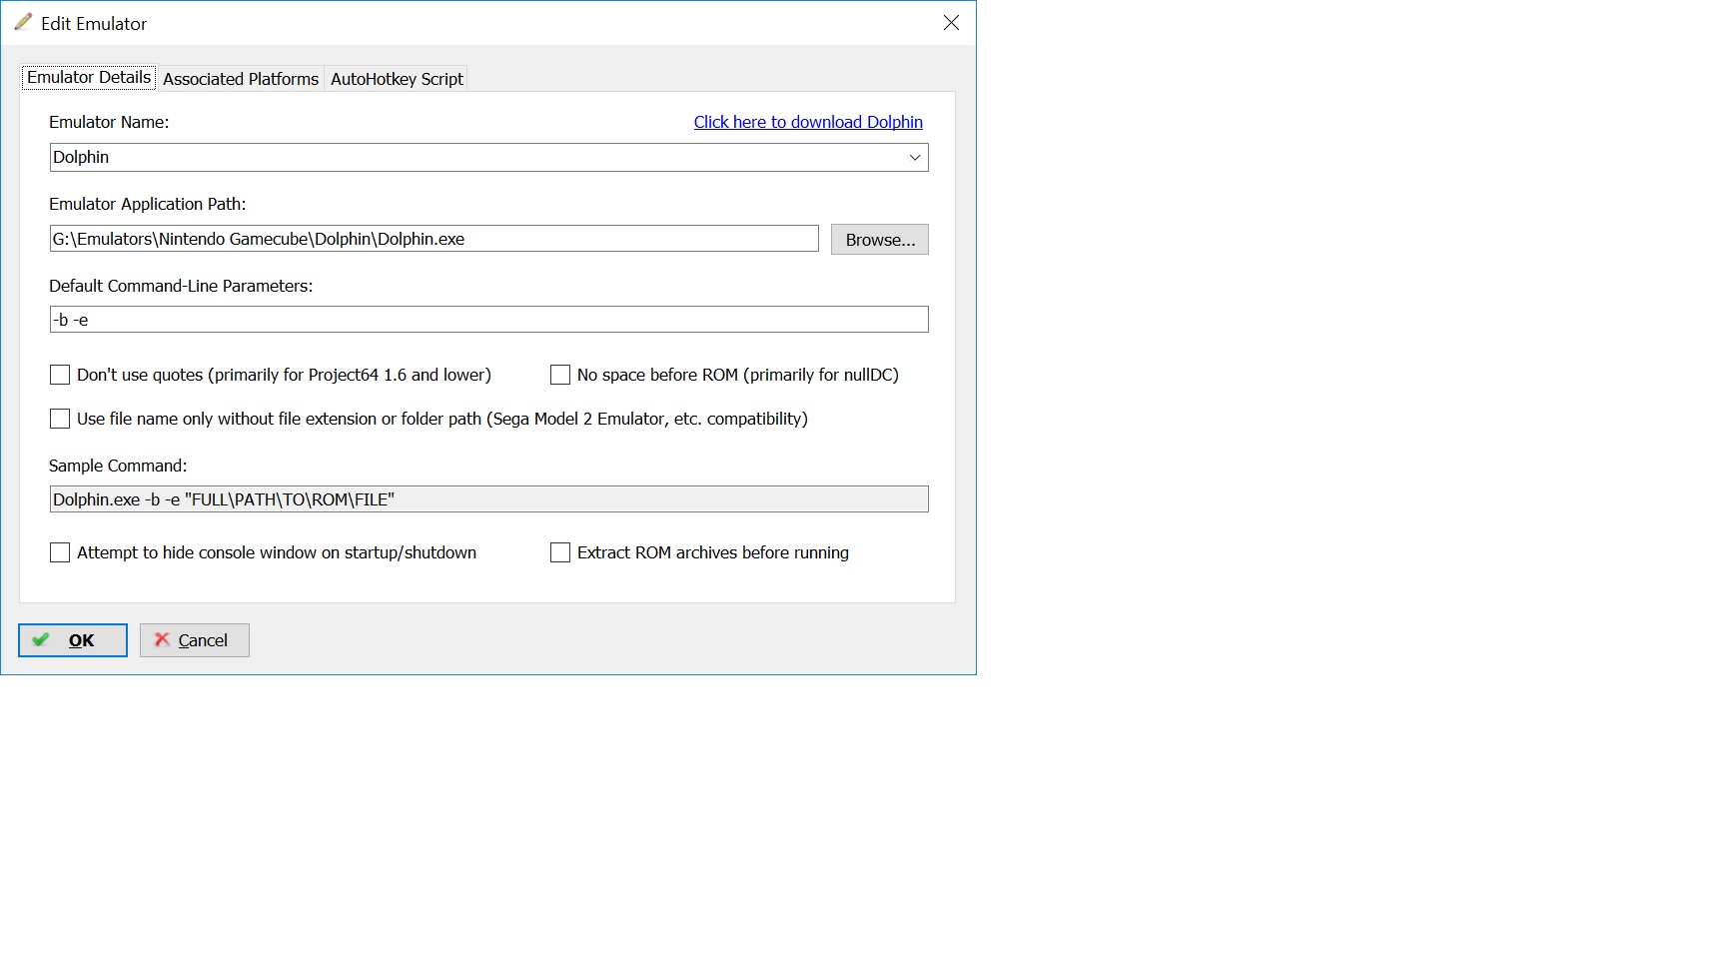Click the Emulator Application Path label
1726x971 pixels.
coord(147,204)
